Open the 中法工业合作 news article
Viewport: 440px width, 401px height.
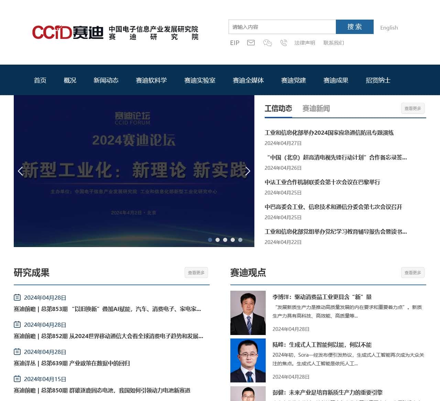pyautogui.click(x=322, y=182)
